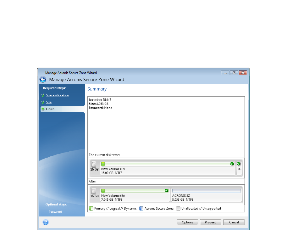287x230 pixels.
Task: Go to the Size step
Action: click(x=49, y=102)
